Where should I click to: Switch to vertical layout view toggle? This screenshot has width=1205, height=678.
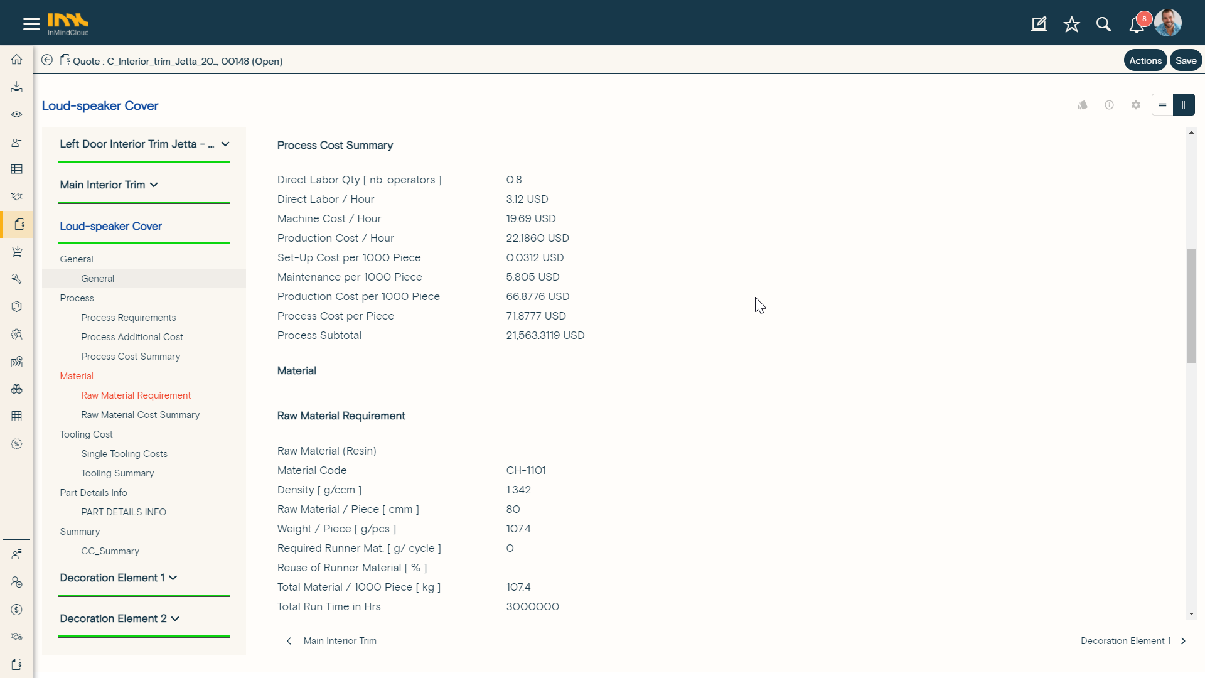pos(1184,105)
